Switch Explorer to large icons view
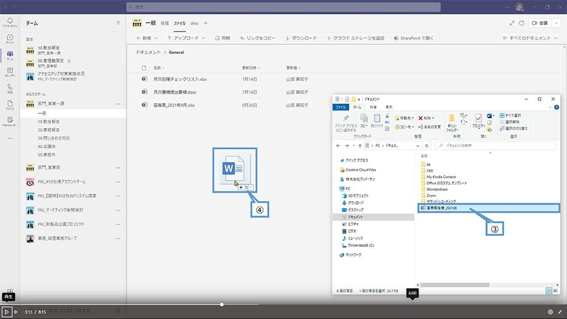Viewport: 567px width, 319px height. [556, 291]
